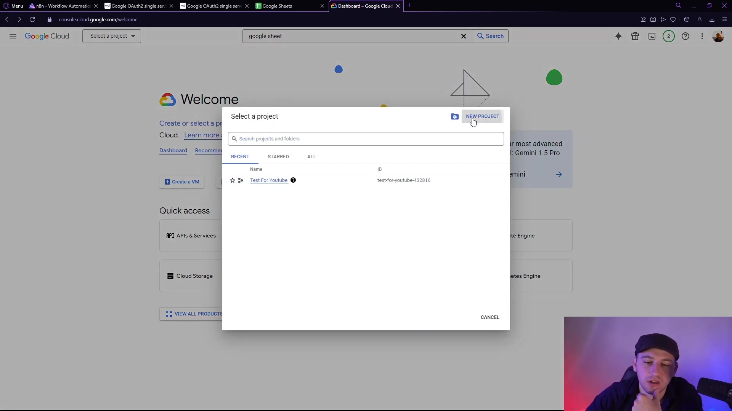
Task: Click the browser send flow icon
Action: (663, 19)
